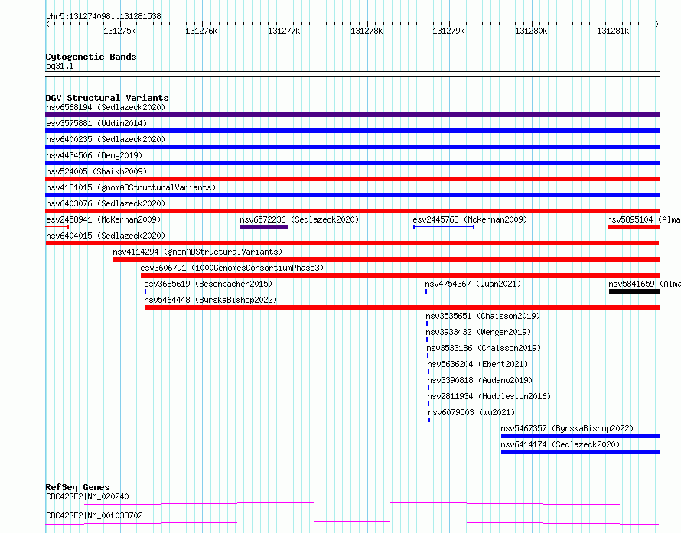Screen dimensions: 681x533
Task: Select the nsv524005 (Shaikh2009) red bar
Action: (352, 179)
